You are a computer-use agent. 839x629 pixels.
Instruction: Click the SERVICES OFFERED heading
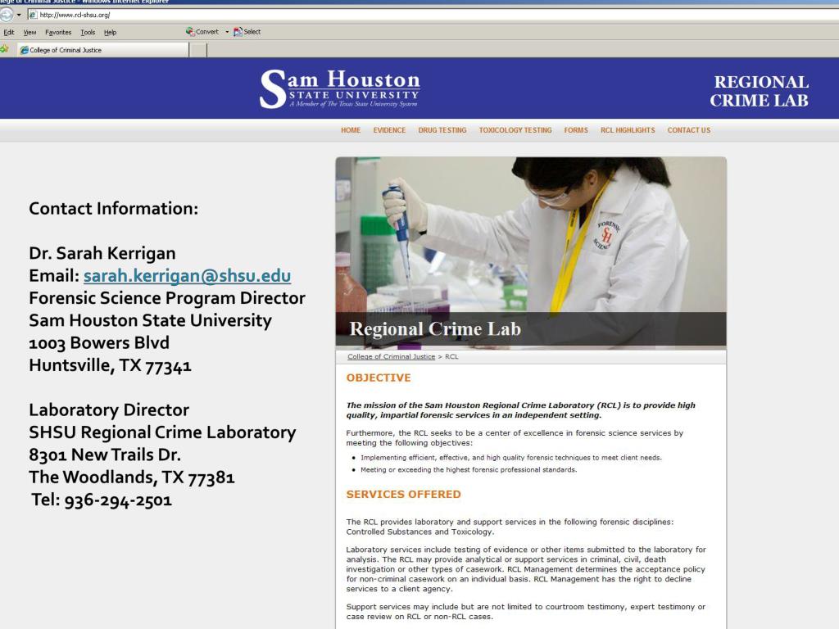click(x=403, y=494)
